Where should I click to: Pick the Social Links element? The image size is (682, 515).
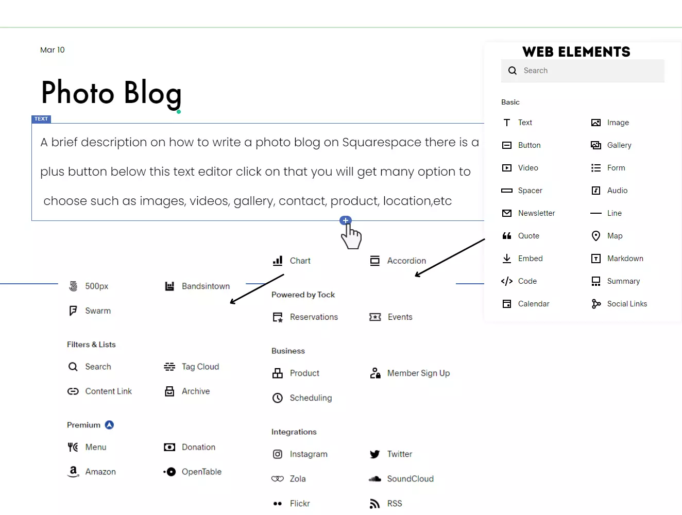coord(619,304)
